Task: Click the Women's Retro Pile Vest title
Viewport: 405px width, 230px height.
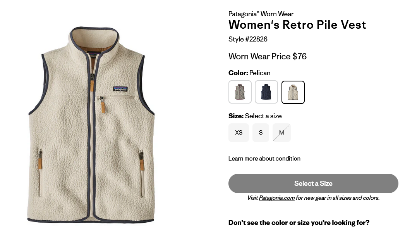Action: (297, 25)
